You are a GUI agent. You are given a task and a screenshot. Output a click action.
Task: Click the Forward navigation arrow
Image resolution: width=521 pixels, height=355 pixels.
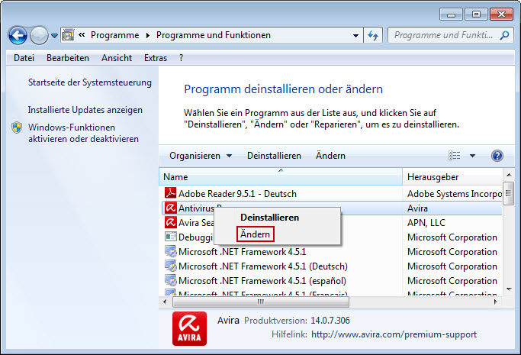click(39, 35)
